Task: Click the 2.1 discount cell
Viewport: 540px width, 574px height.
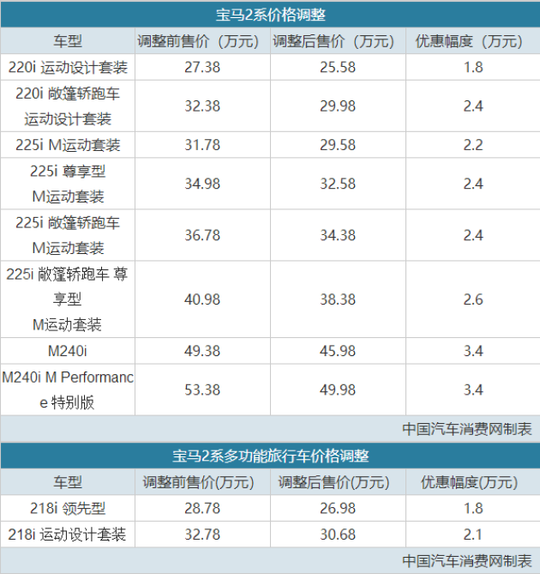Action: pyautogui.click(x=473, y=535)
